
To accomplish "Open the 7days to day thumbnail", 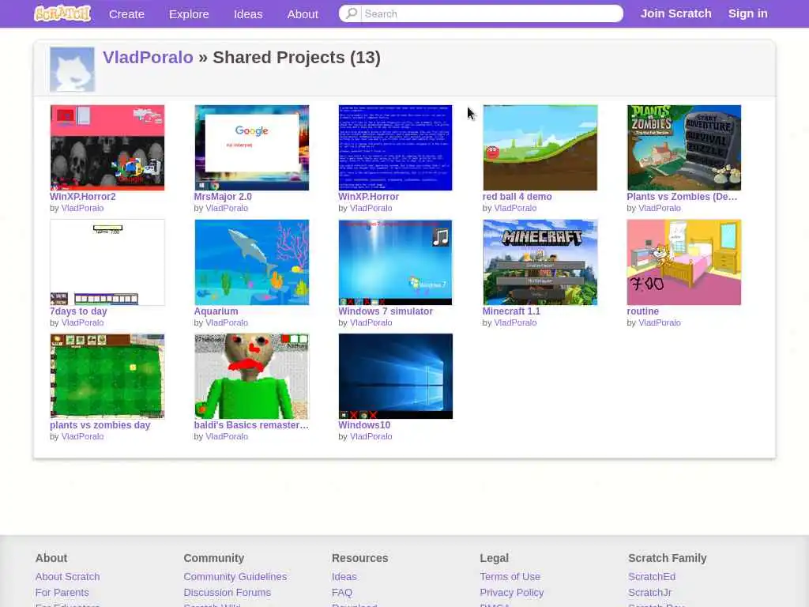I will (x=107, y=262).
